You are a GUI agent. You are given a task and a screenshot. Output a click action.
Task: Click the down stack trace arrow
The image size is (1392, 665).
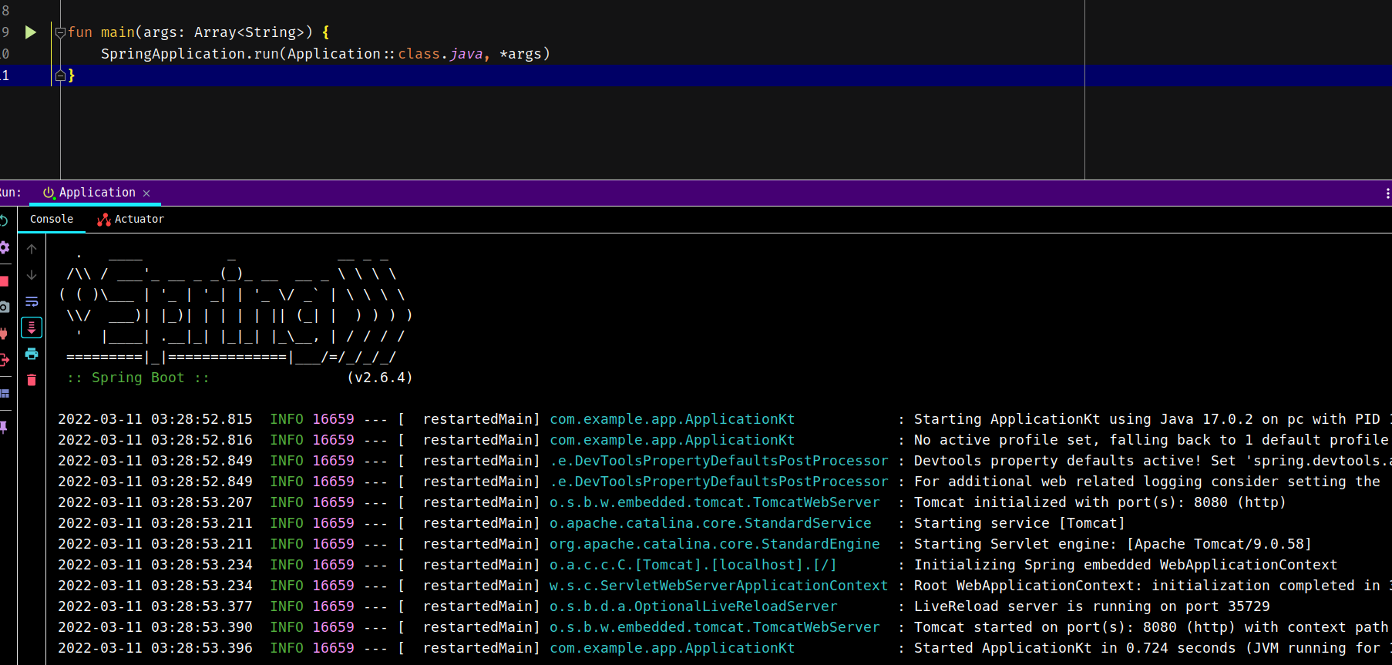(x=32, y=275)
